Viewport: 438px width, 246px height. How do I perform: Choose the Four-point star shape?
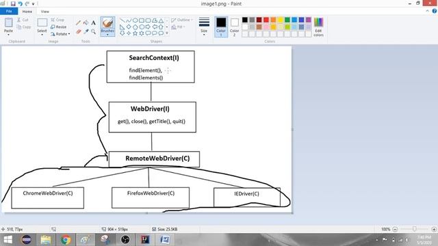pos(129,33)
